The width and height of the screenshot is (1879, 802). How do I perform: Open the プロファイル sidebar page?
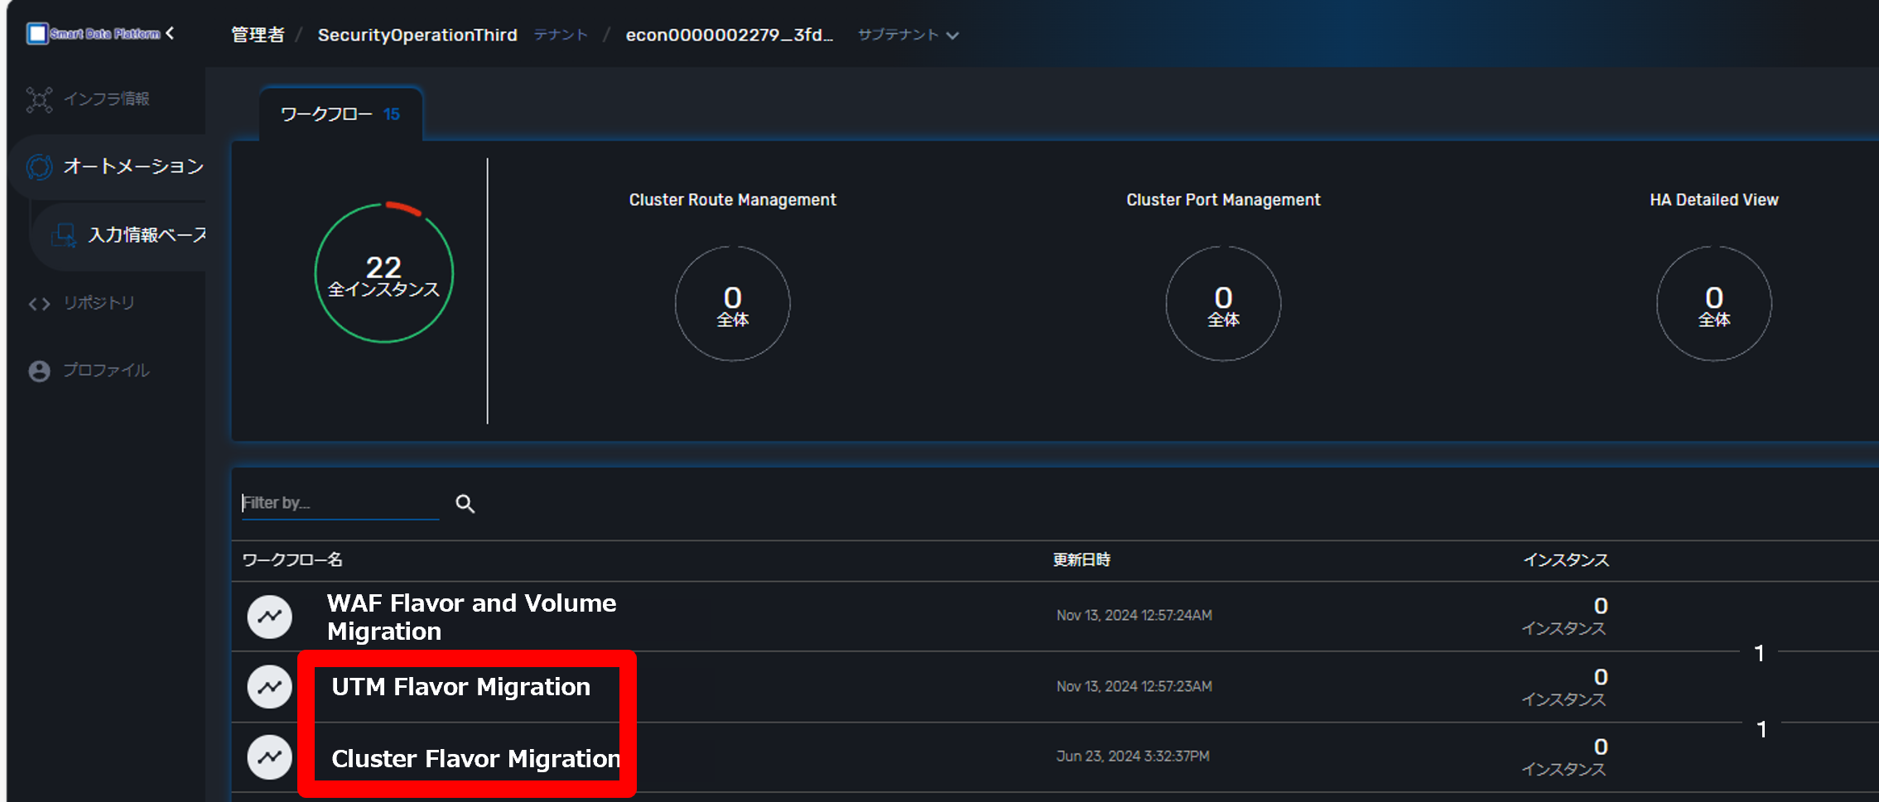click(105, 371)
